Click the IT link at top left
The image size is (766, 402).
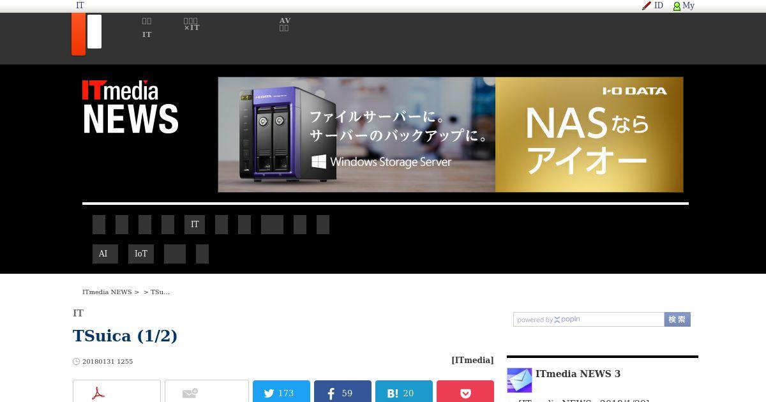[80, 5]
